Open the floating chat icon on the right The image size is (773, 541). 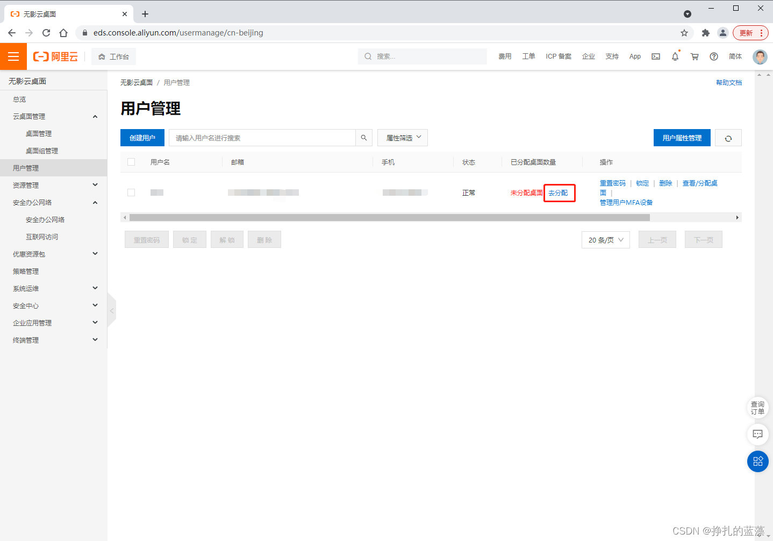757,435
